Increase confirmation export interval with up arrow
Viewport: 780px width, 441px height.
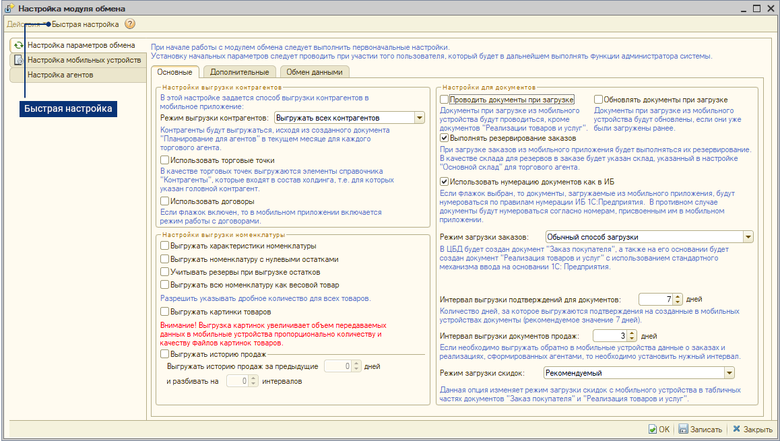coord(678,296)
